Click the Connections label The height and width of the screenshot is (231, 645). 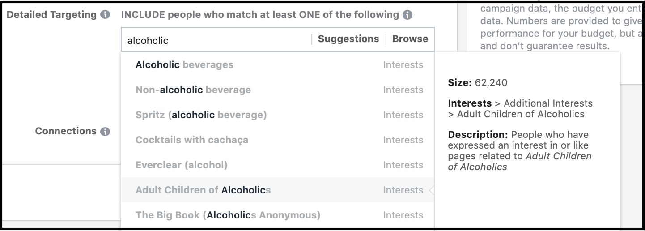click(66, 131)
